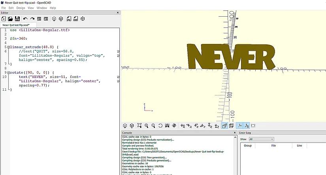Unindent the selected code lines
This screenshot has width=326, height=175.
pyautogui.click(x=39, y=19)
